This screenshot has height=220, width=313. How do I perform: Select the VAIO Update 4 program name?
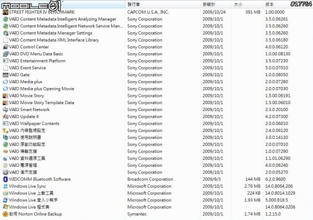(x=24, y=116)
